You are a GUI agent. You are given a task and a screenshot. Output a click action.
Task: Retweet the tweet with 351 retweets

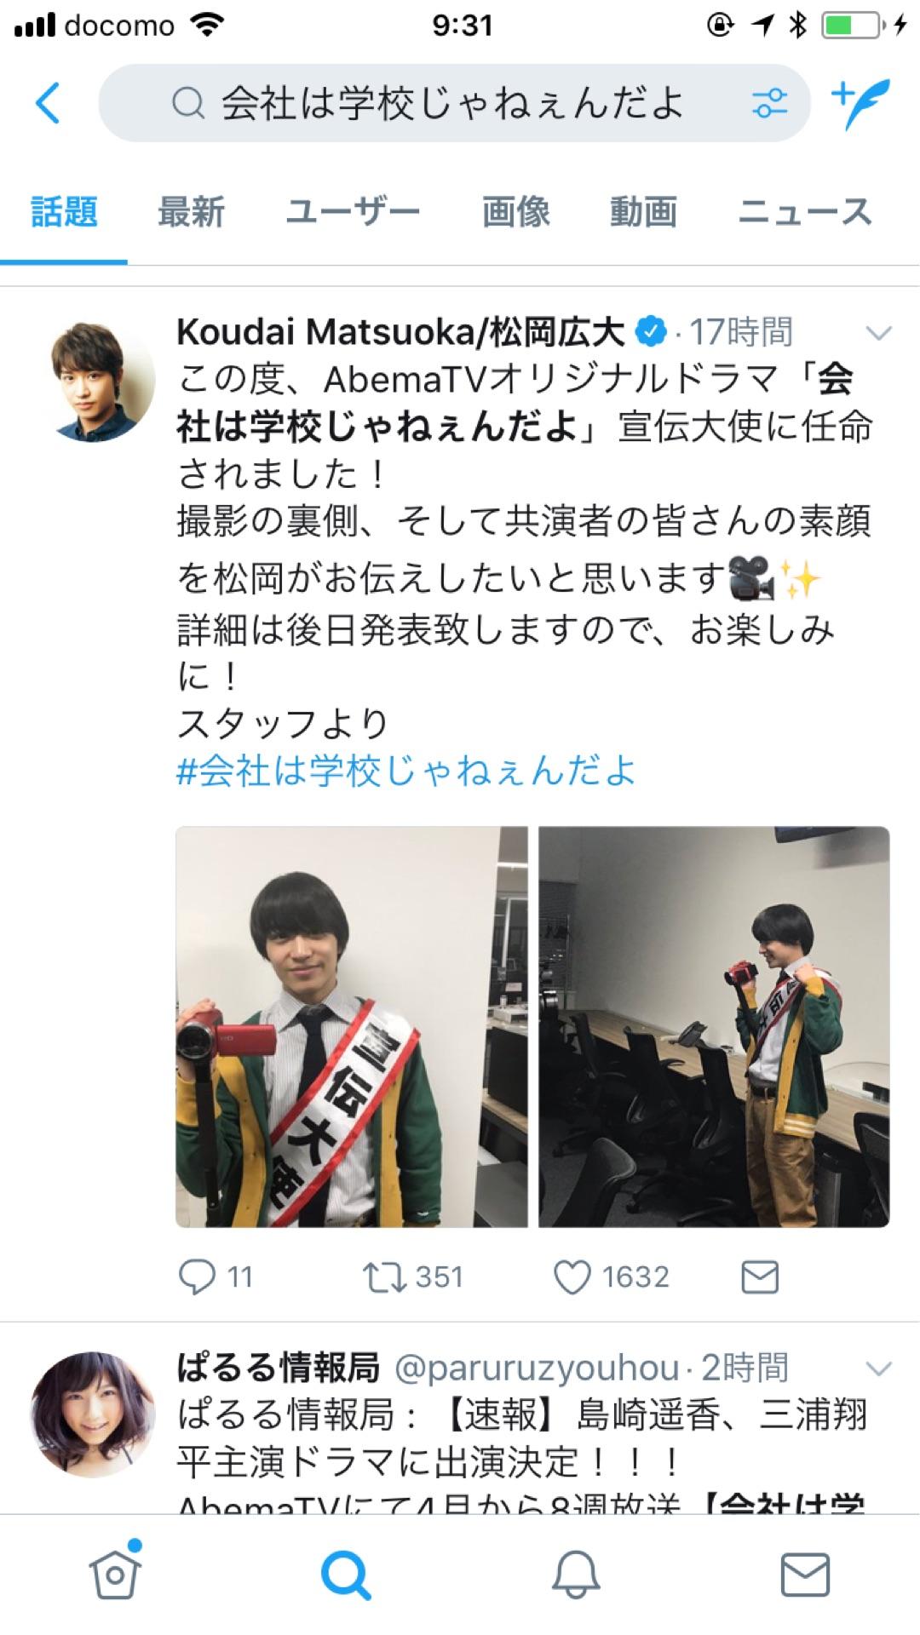point(385,1277)
